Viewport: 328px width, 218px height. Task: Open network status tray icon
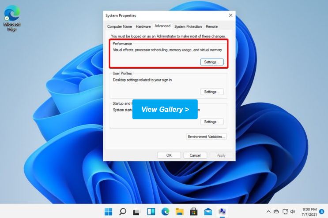pyautogui.click(x=285, y=211)
